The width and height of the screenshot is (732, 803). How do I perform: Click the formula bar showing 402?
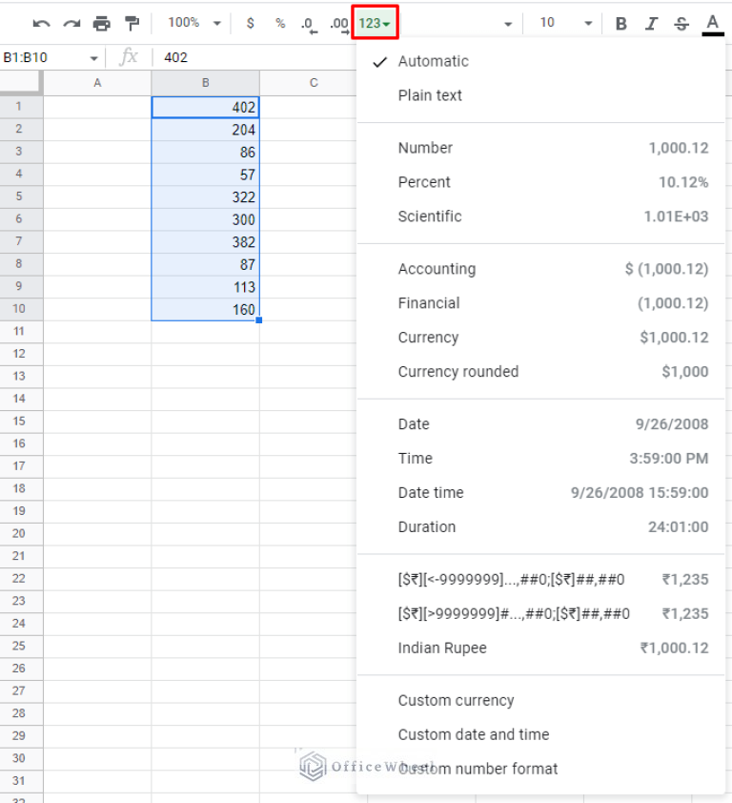(248, 57)
